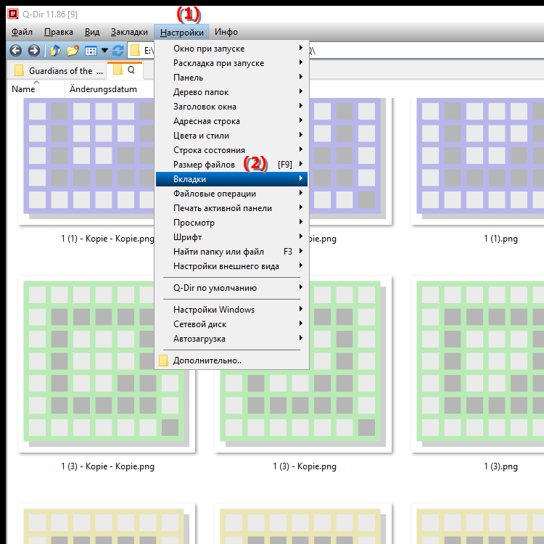Sort by the Name column header
Viewport: 544px width, 544px height.
click(x=36, y=89)
